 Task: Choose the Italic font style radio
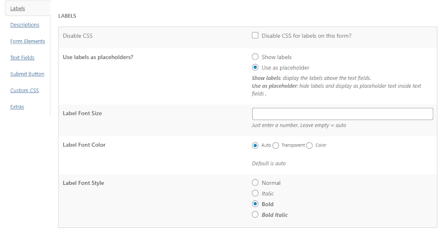pyautogui.click(x=256, y=194)
